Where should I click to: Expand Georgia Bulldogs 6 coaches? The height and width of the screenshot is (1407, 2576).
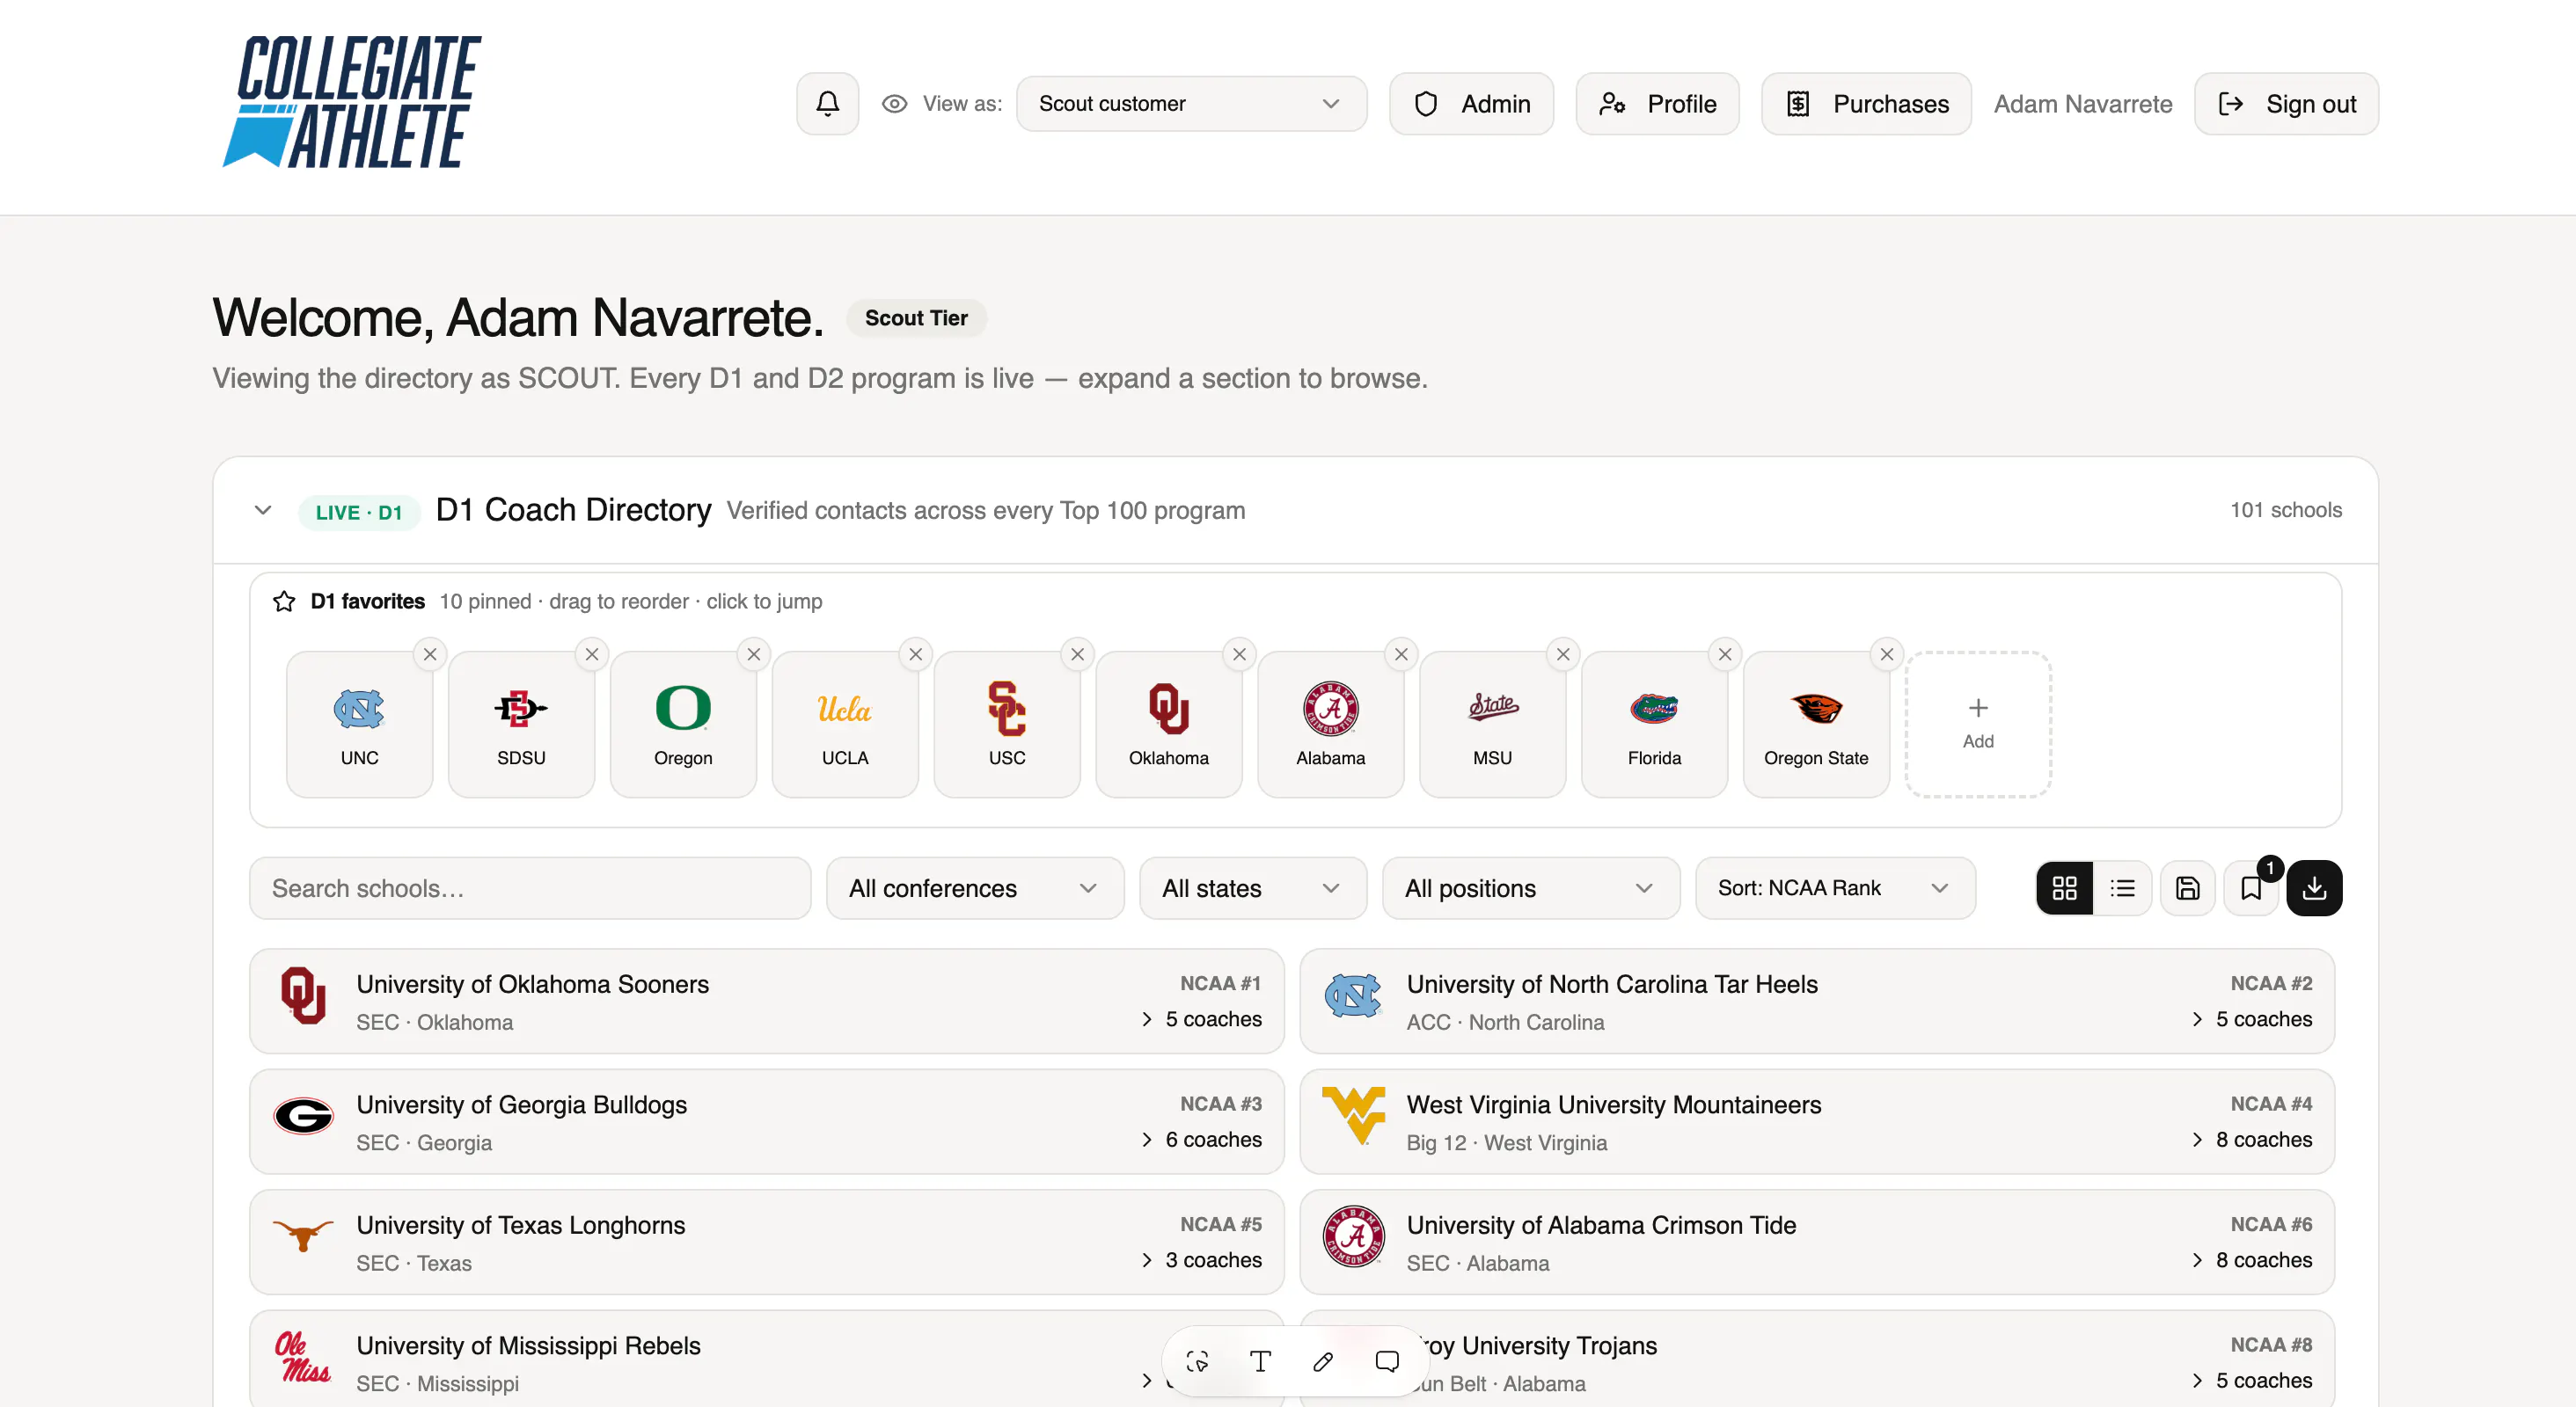[1202, 1141]
